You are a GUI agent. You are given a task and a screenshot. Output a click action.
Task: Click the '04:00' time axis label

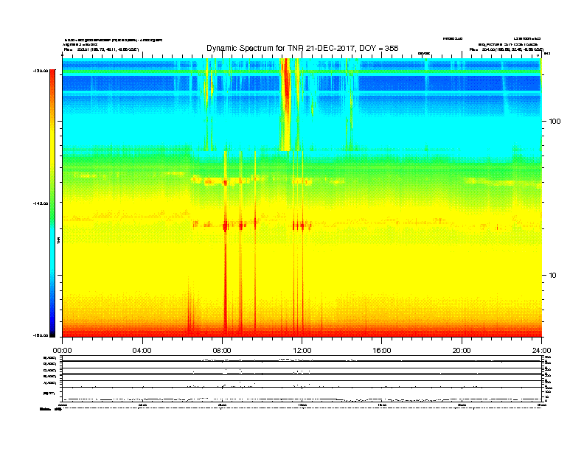pyautogui.click(x=142, y=351)
